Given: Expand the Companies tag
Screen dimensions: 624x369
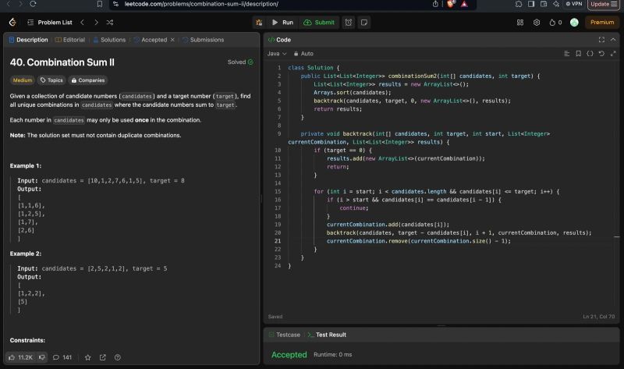Looking at the screenshot, I should [x=87, y=80].
